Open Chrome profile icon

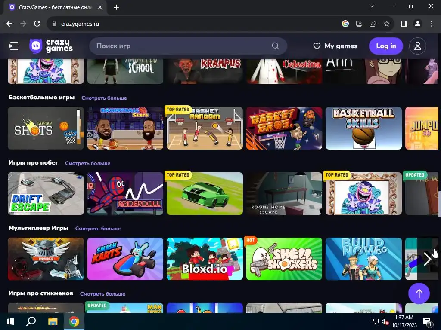tap(418, 24)
